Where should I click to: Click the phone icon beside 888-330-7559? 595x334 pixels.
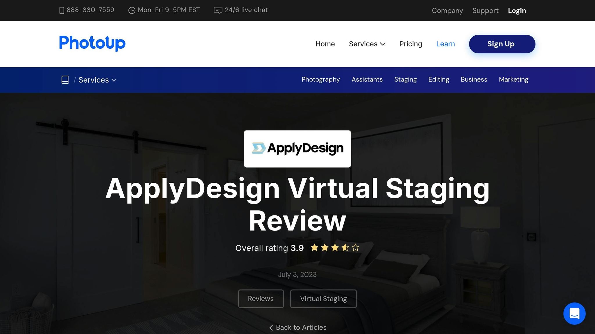point(62,10)
